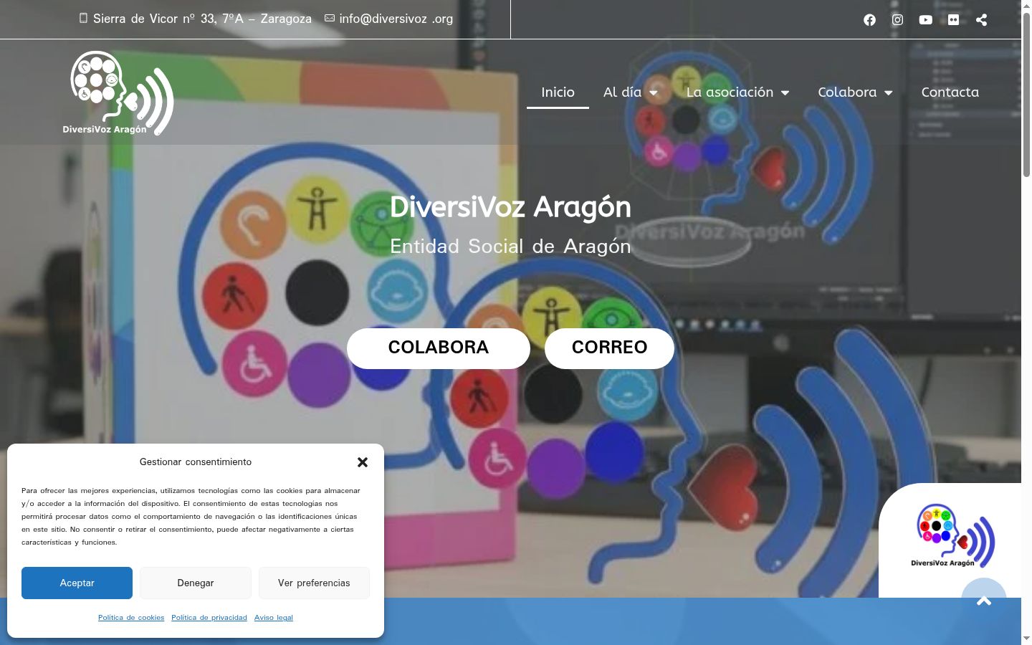The width and height of the screenshot is (1032, 645).
Task: Open the Política de cookies link
Action: pos(131,618)
